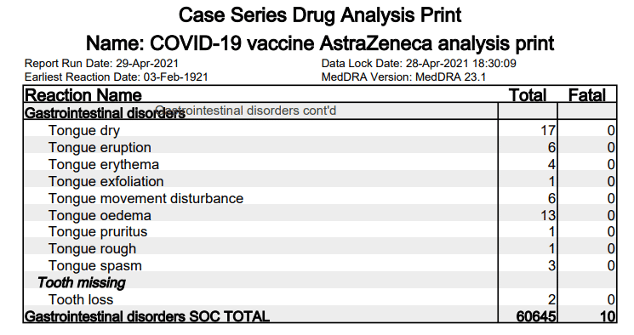Viewport: 634px width, 335px height.
Task: Select the Gastrointestinal disorders SOC TOTAL label
Action: click(x=147, y=316)
